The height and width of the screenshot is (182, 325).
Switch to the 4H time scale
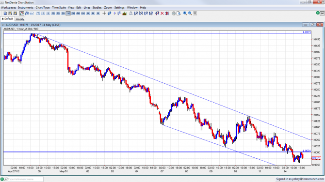tap(78, 13)
